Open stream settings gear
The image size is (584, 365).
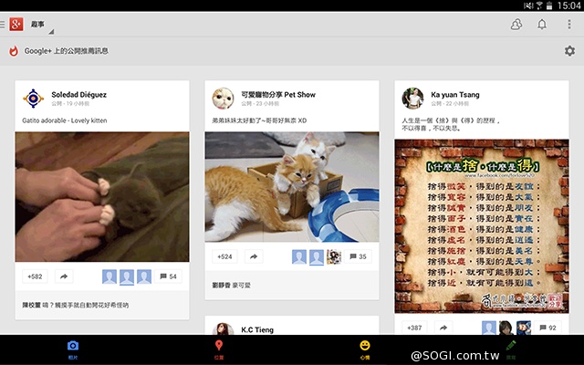[x=569, y=51]
